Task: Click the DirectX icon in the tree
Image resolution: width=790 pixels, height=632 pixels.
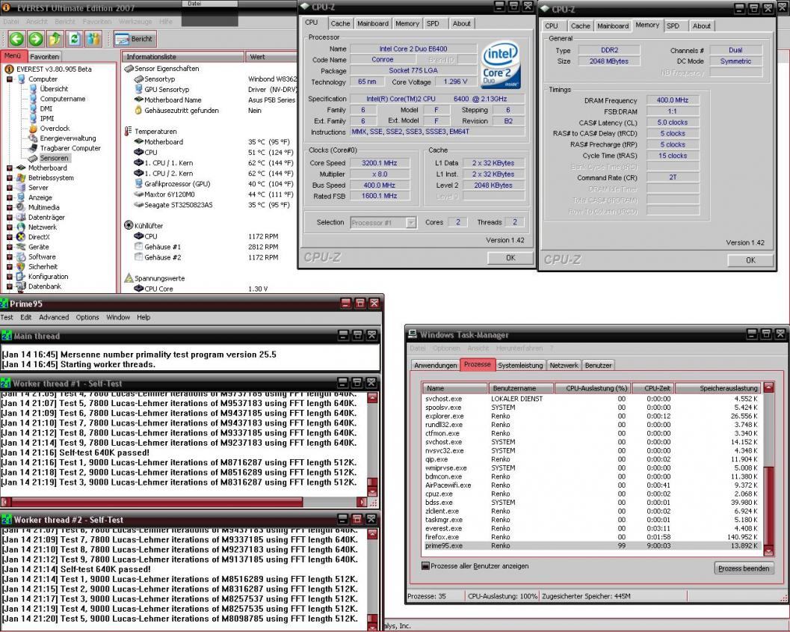Action: pos(21,237)
